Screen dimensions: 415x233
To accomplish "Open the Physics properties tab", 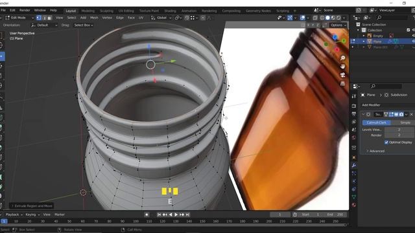I will click(354, 181).
